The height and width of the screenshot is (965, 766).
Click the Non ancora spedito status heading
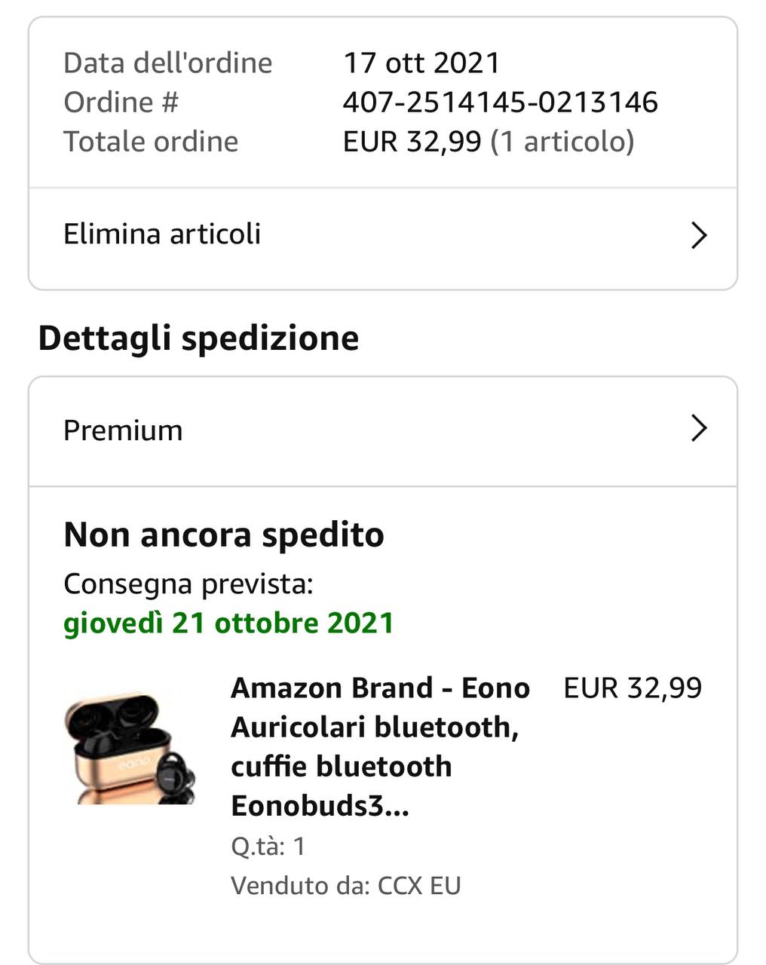pos(224,535)
